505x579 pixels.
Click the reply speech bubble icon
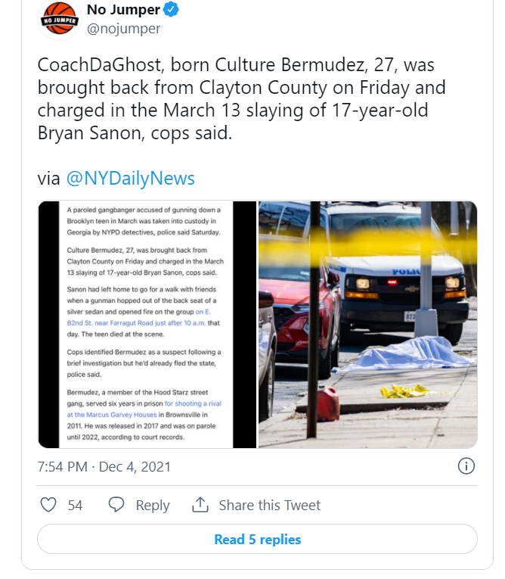(116, 505)
